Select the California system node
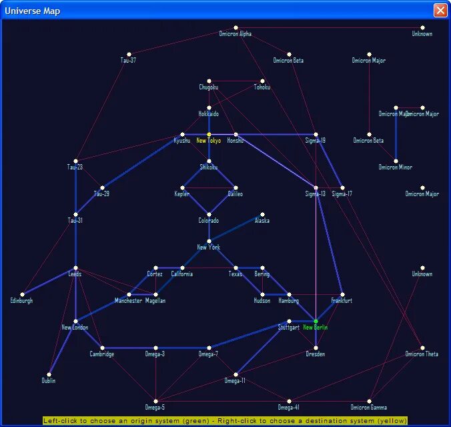Image resolution: width=451 pixels, height=427 pixels. coord(182,268)
